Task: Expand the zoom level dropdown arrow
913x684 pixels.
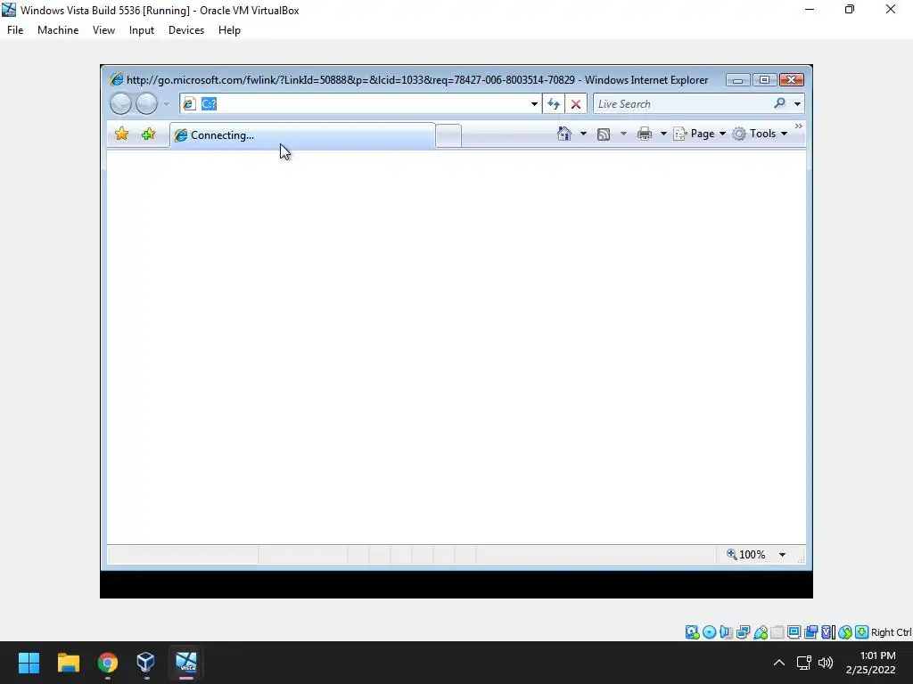Action: [x=782, y=555]
